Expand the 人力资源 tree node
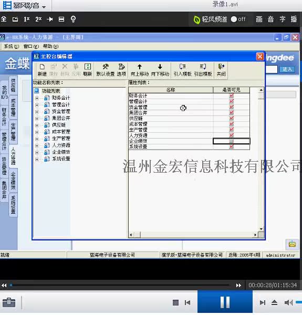The height and width of the screenshot is (315, 302). 37,145
